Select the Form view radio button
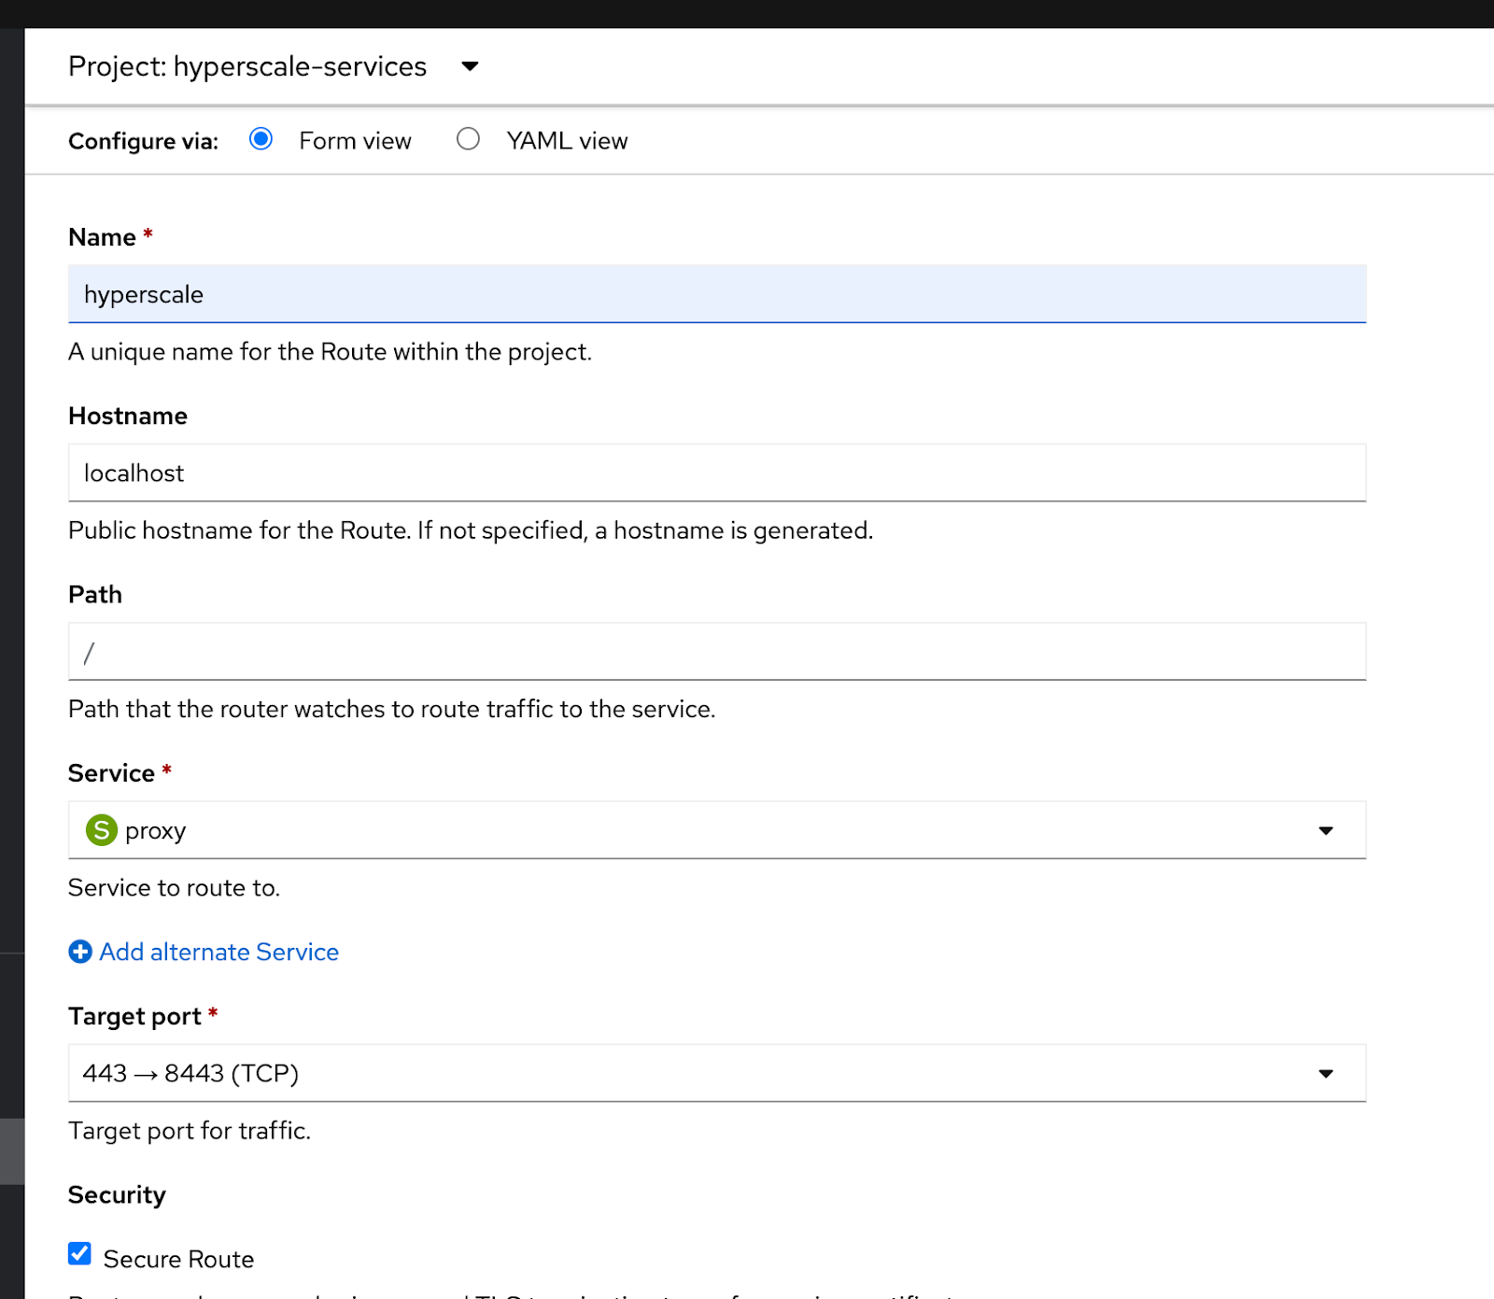This screenshot has width=1494, height=1299. click(261, 139)
